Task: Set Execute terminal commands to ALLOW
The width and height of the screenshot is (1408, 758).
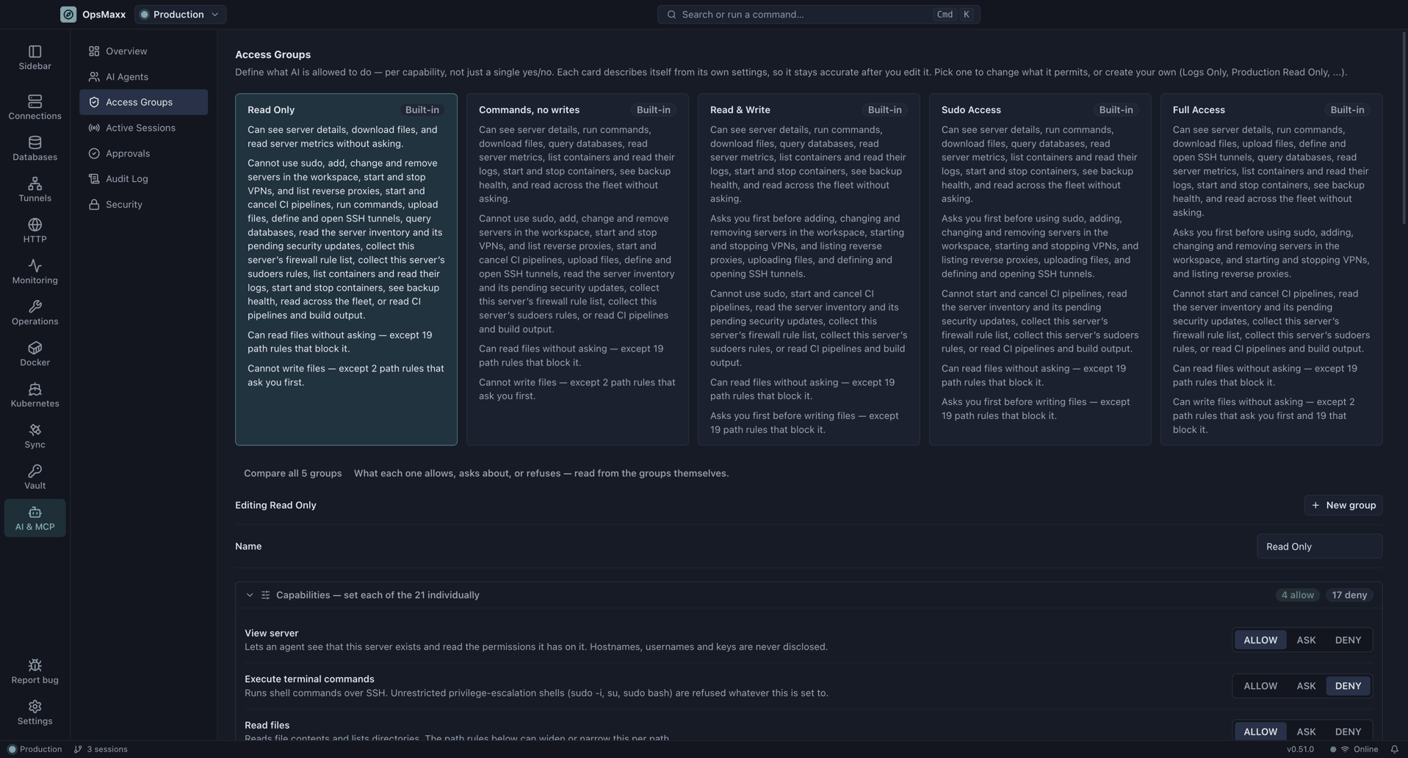Action: pos(1260,686)
